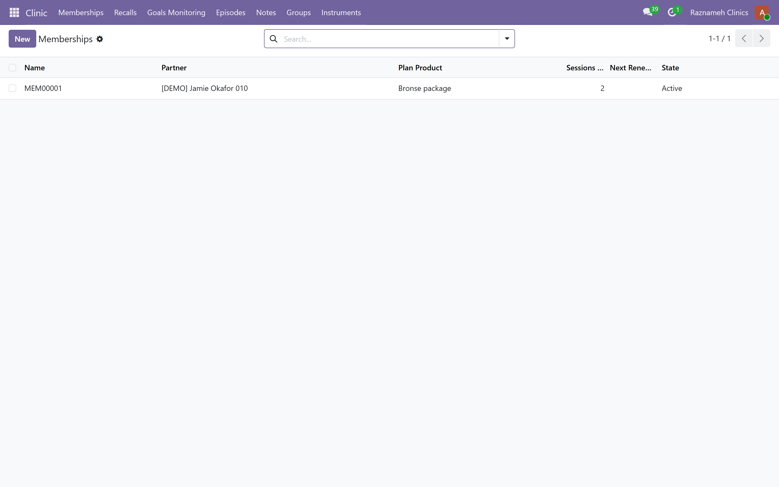Screen dimensions: 779x487
Task: Sort by the Next Renewal column header
Action: [x=630, y=68]
